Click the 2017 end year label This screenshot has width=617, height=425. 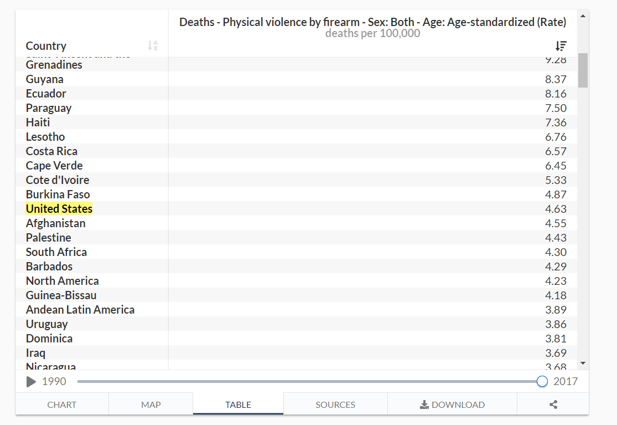coord(566,382)
